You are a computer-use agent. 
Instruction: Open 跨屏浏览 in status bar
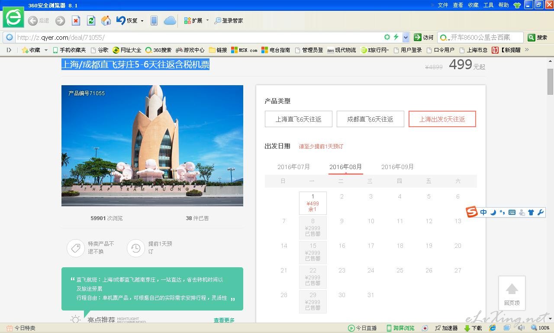tap(400, 328)
